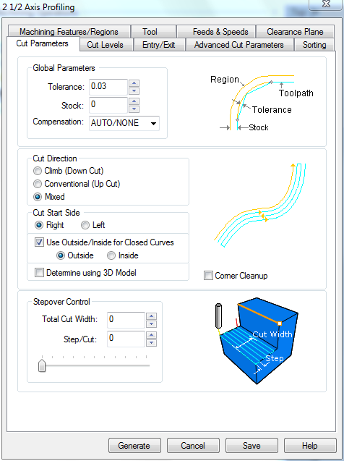Increase Stock with the up arrow

[134, 101]
